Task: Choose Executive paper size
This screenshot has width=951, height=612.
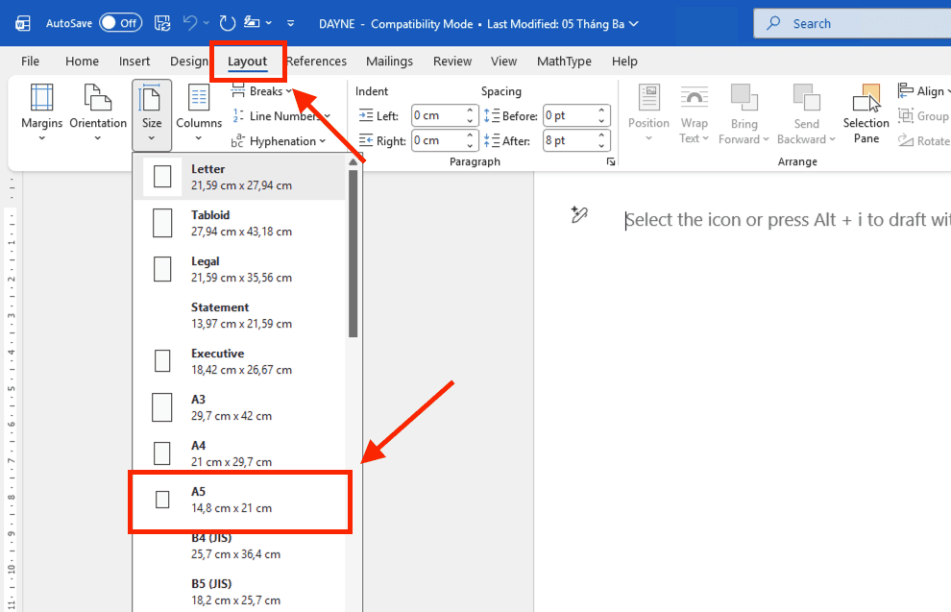Action: [241, 361]
